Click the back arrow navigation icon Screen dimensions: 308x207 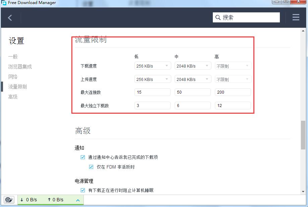[x=9, y=17]
